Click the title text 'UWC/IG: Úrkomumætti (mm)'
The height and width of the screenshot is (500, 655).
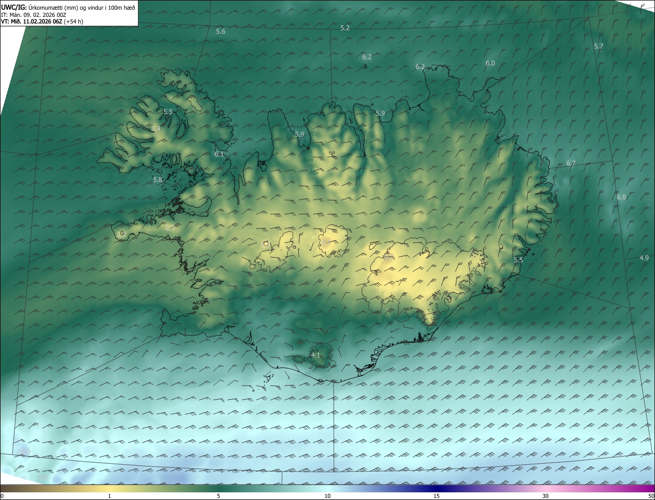pos(38,7)
